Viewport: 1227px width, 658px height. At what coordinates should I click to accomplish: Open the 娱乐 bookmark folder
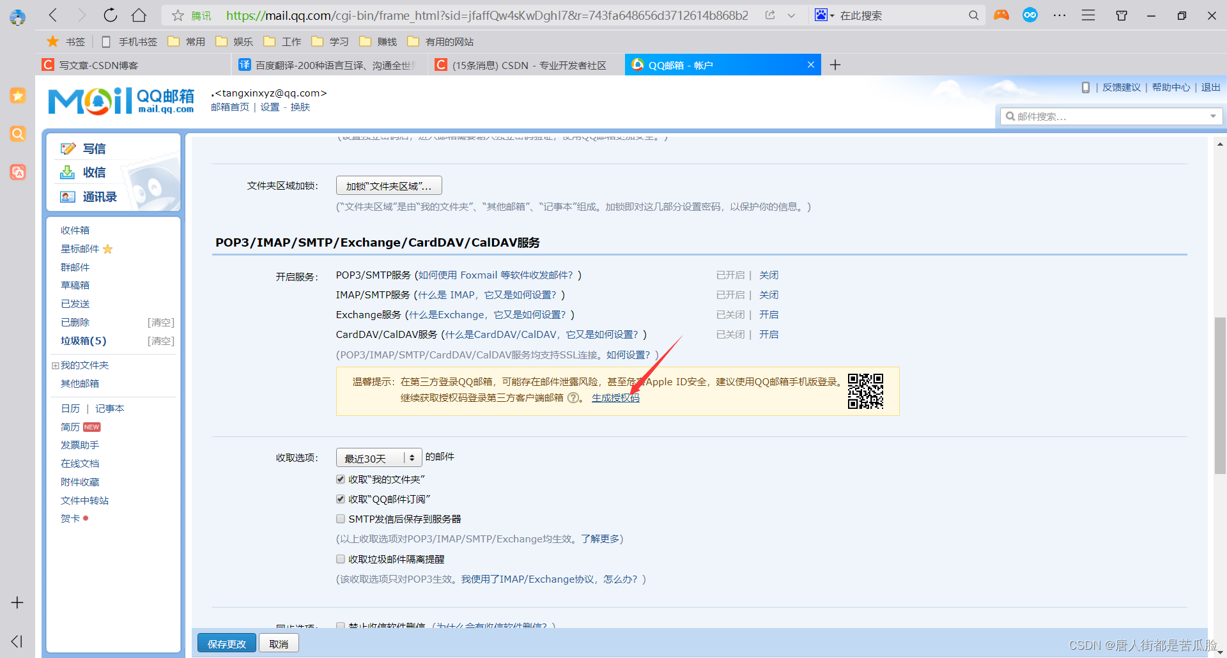(x=235, y=42)
